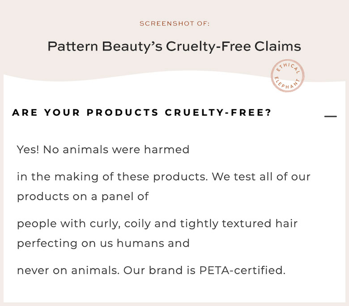Click the line about curly, coily textured hair
The width and height of the screenshot is (349, 306).
pos(157,223)
